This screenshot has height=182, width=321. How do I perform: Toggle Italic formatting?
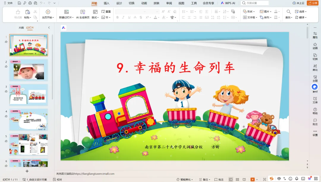coord(123,18)
